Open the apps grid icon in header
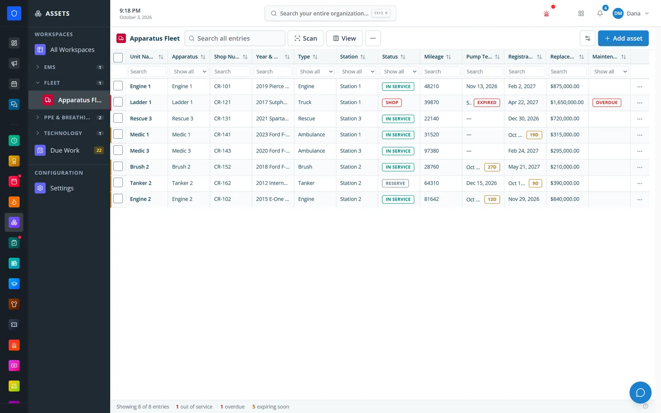The height and width of the screenshot is (413, 661). click(x=581, y=13)
